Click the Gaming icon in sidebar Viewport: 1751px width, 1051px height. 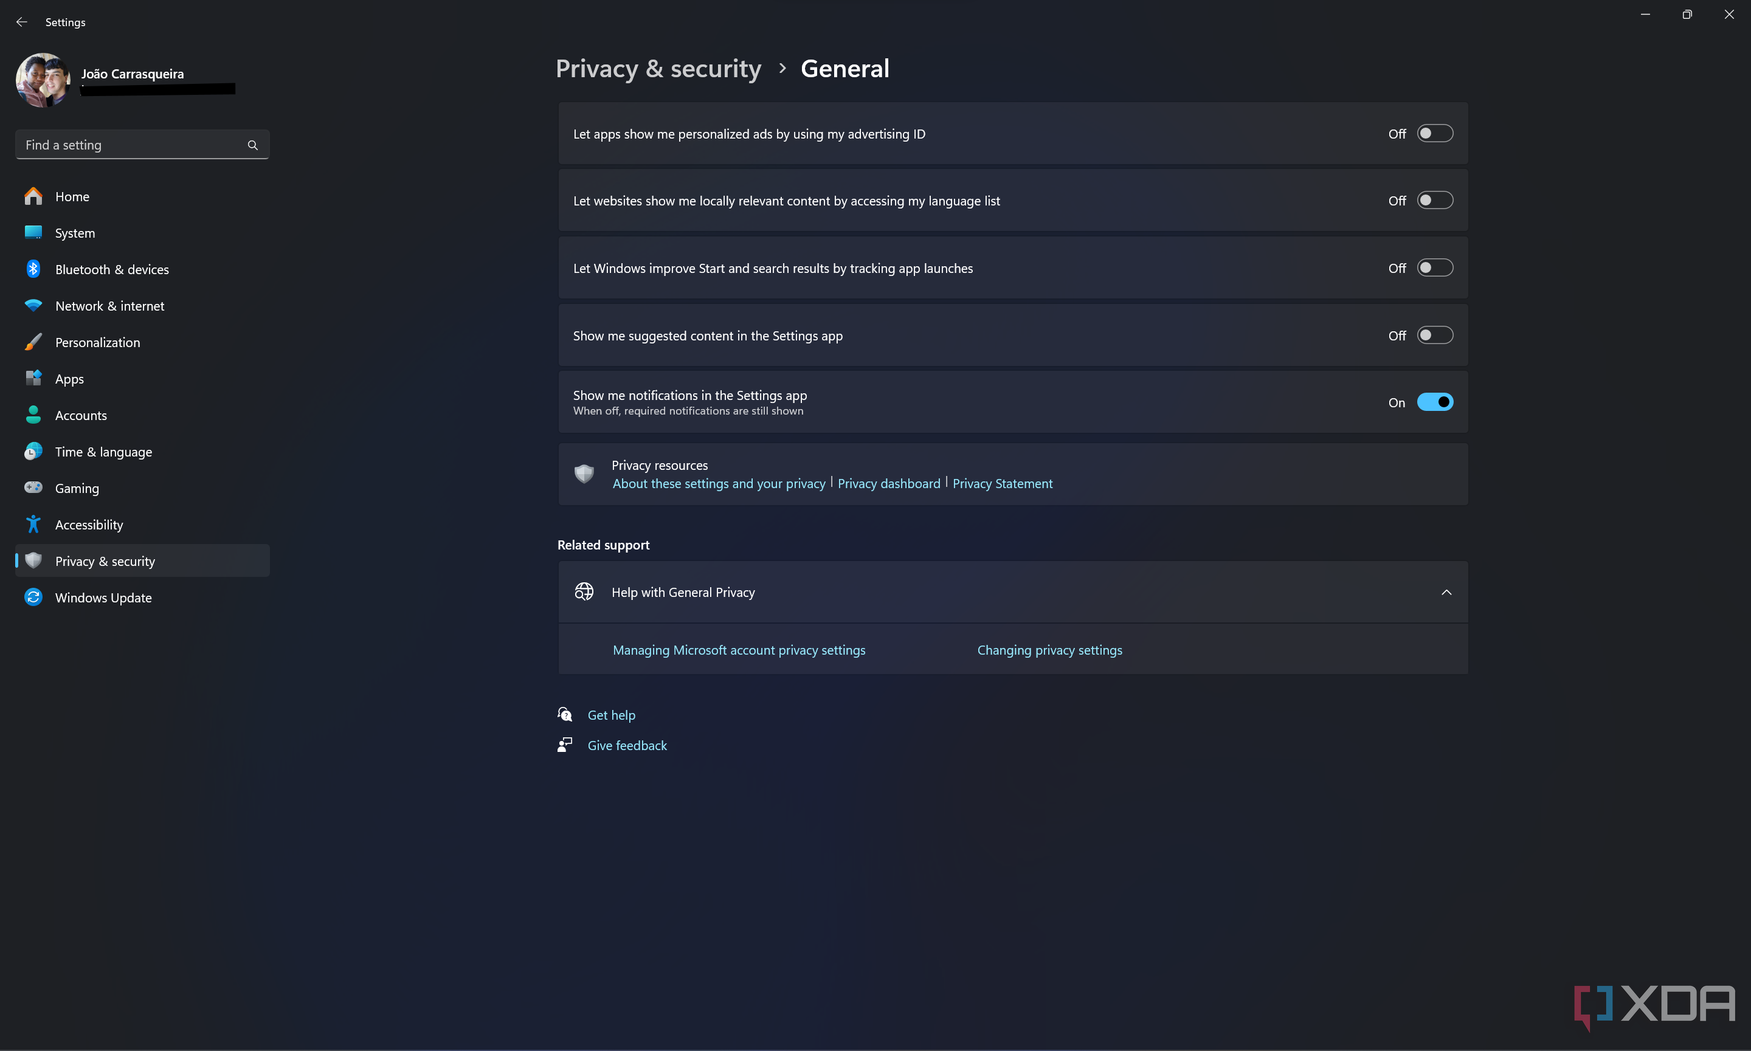tap(34, 488)
